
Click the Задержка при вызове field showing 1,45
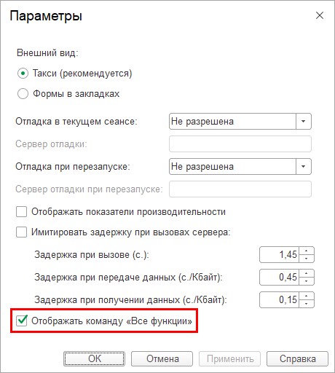(x=279, y=255)
